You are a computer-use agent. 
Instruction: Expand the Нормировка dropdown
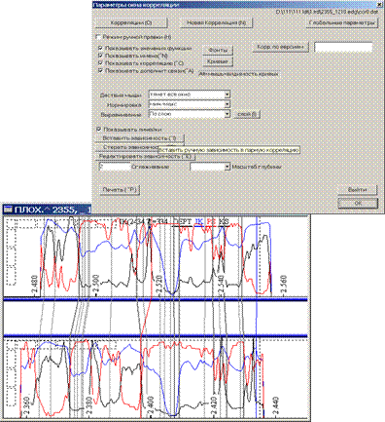tap(227, 104)
